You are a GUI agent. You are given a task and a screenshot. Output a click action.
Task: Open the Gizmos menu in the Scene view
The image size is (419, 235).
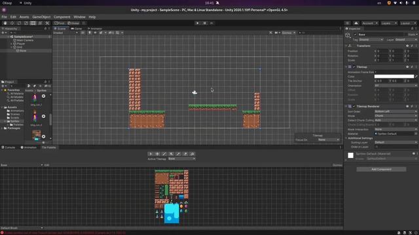[288, 33]
